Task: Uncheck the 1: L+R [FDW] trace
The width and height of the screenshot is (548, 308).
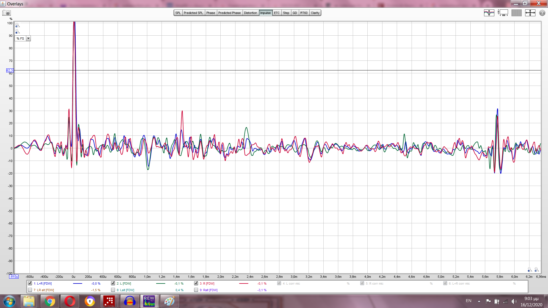Action: [30, 283]
